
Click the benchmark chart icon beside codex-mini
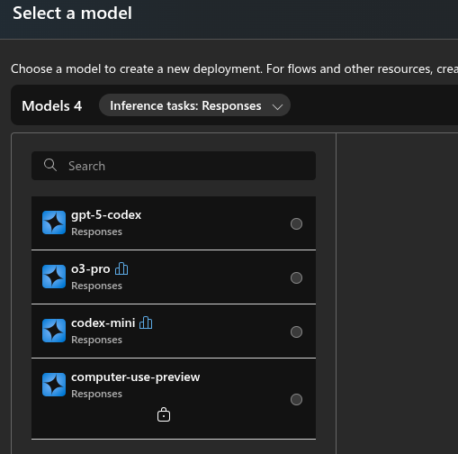pos(146,322)
